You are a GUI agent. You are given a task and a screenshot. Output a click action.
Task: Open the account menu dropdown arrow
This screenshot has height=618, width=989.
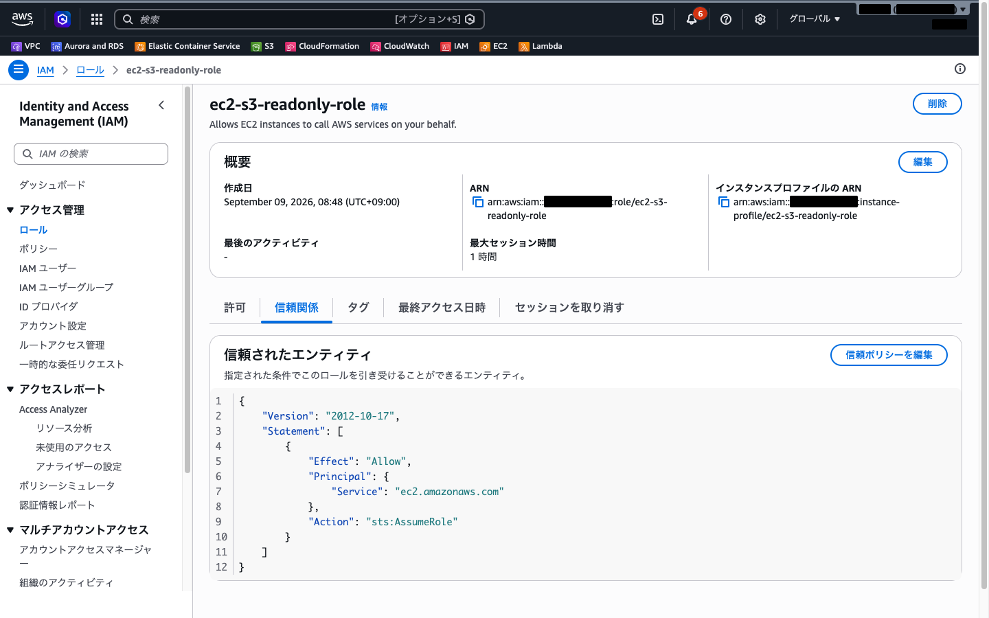coord(963,9)
